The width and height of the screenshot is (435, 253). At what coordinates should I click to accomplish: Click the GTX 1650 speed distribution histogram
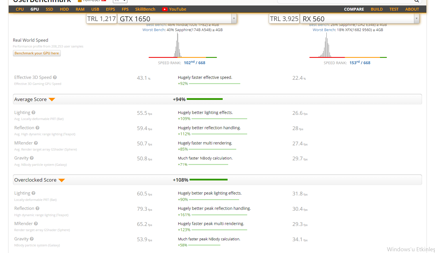[x=183, y=45]
